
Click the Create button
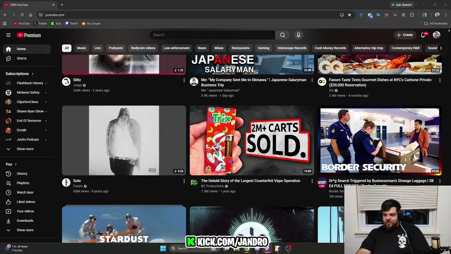404,35
